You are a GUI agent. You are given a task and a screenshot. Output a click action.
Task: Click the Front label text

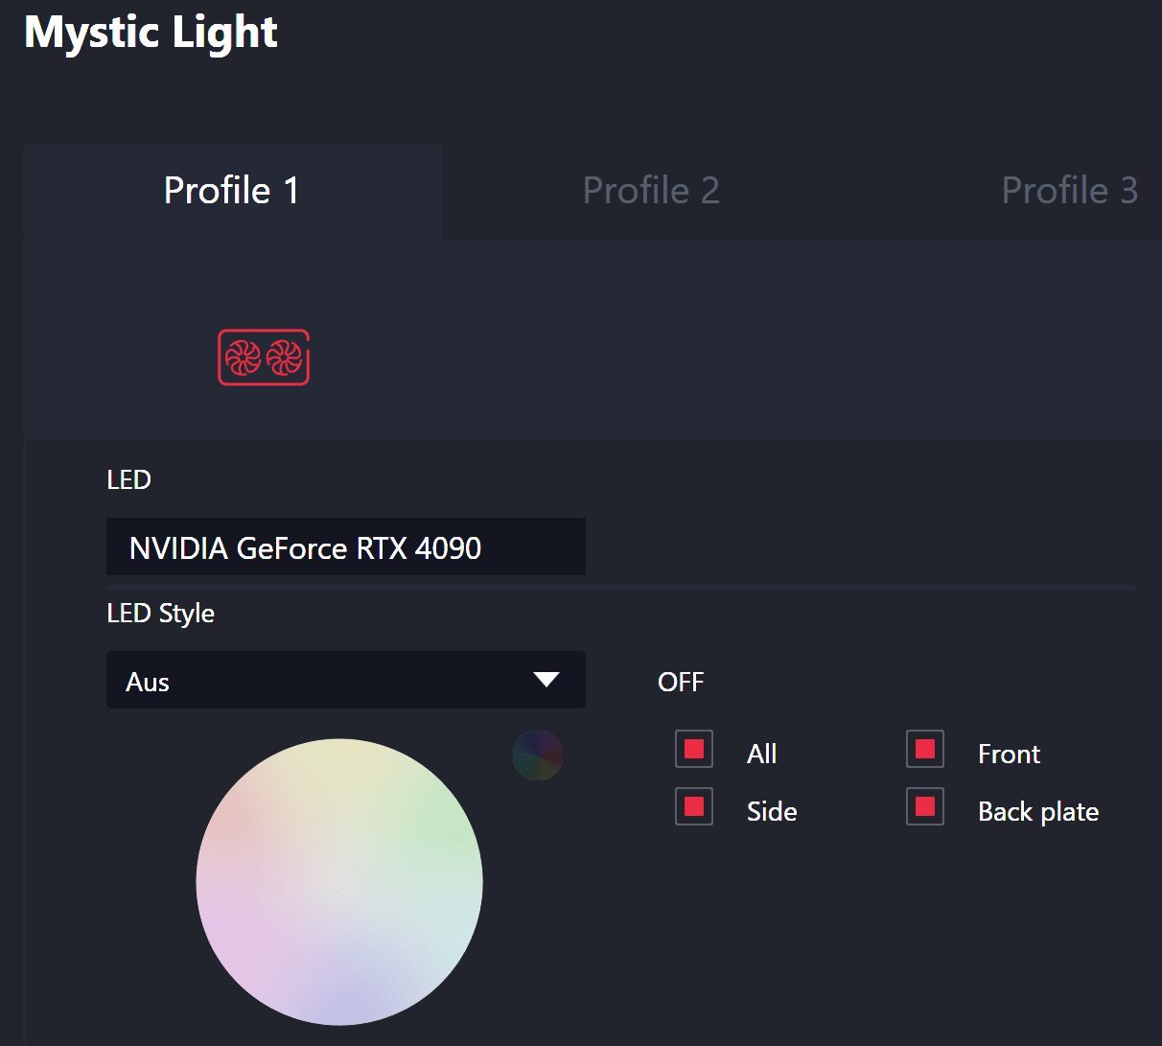point(1009,755)
